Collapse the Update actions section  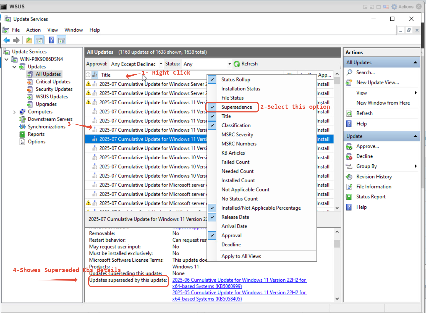415,136
